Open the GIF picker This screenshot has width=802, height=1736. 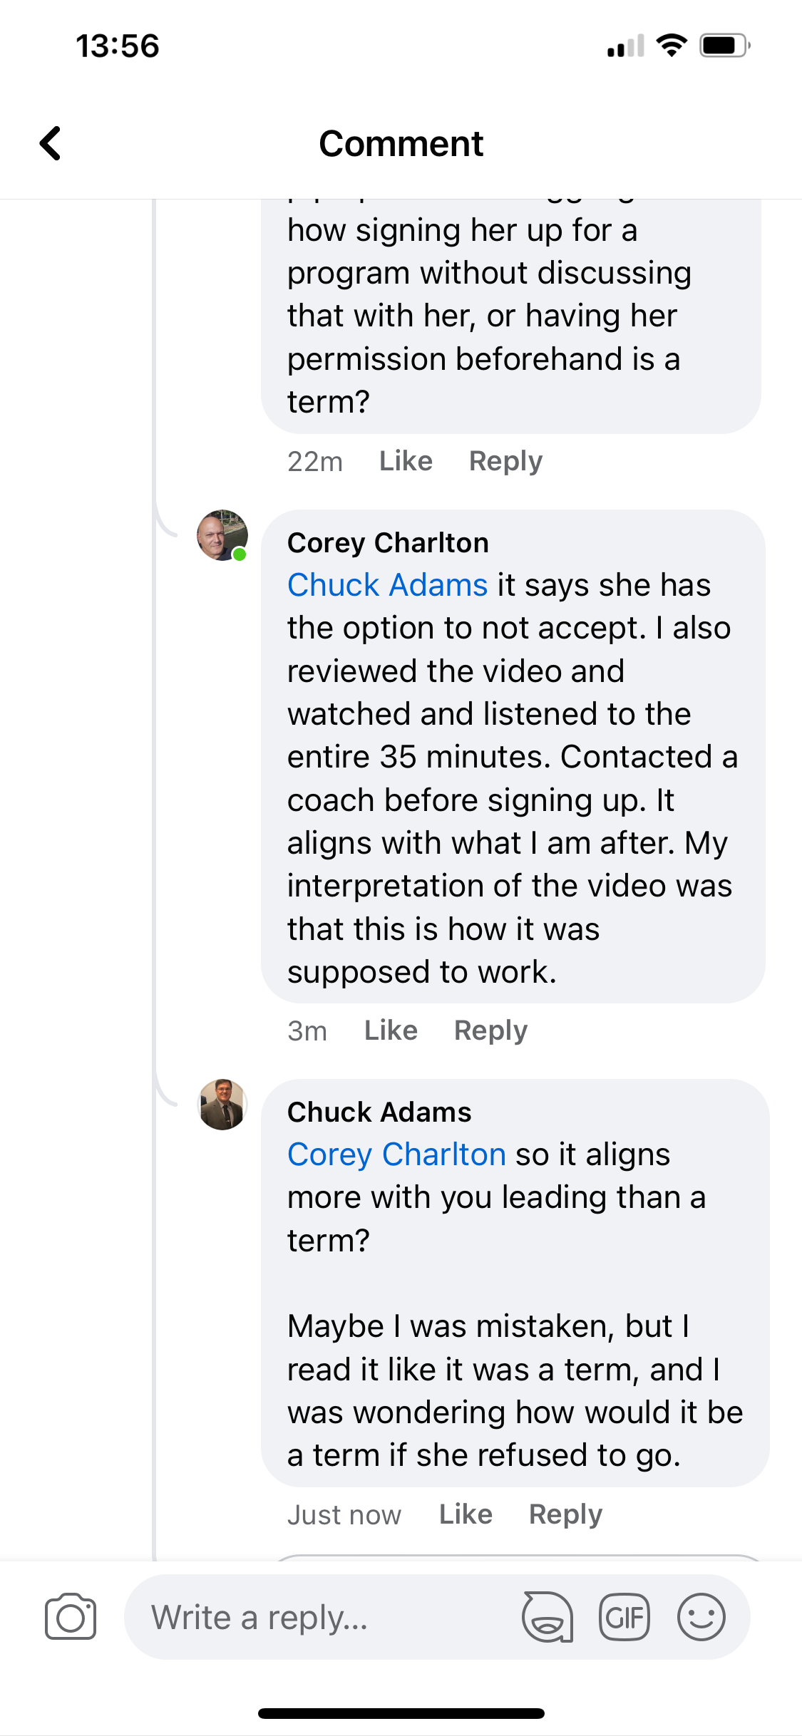tap(624, 1616)
